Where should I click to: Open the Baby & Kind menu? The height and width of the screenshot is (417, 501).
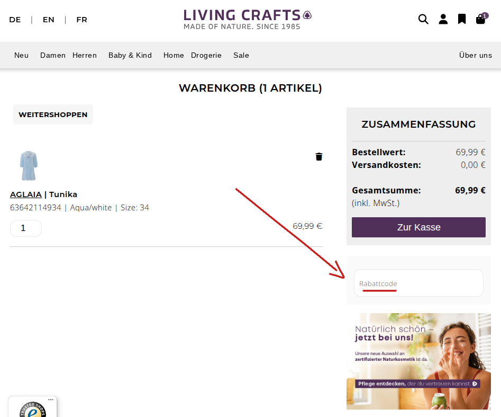coord(130,55)
